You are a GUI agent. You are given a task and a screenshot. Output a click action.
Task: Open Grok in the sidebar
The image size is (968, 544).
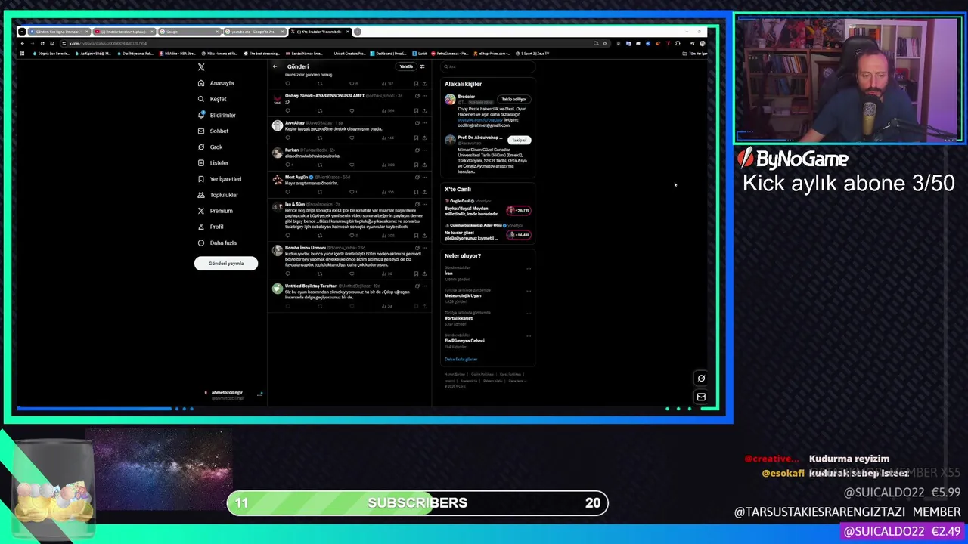coord(210,147)
